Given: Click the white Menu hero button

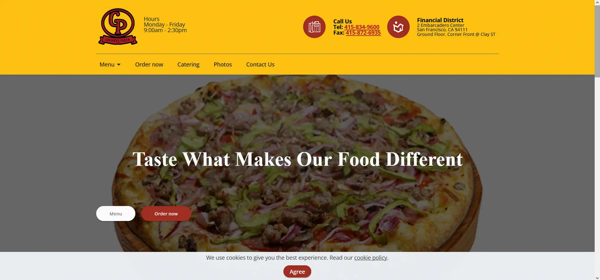Looking at the screenshot, I should 116,214.
